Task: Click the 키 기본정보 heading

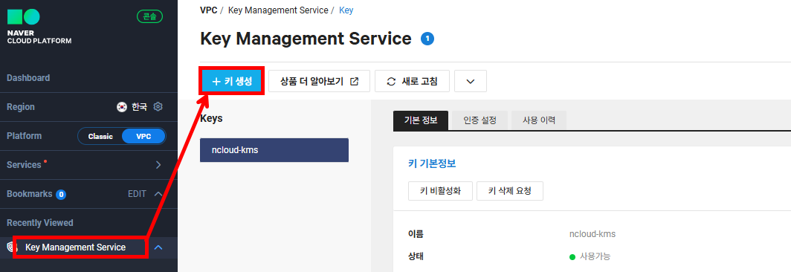Action: [433, 163]
